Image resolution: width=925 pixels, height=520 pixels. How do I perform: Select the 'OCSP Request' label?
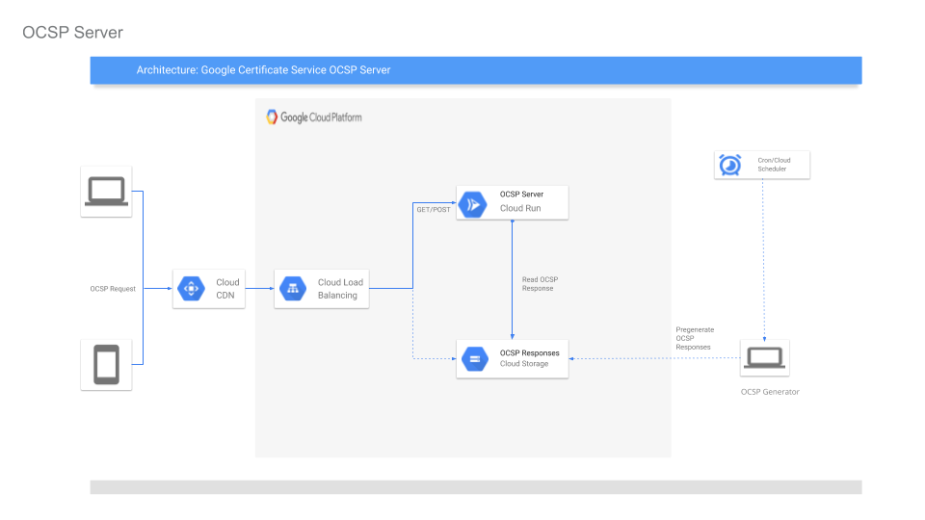click(x=113, y=289)
